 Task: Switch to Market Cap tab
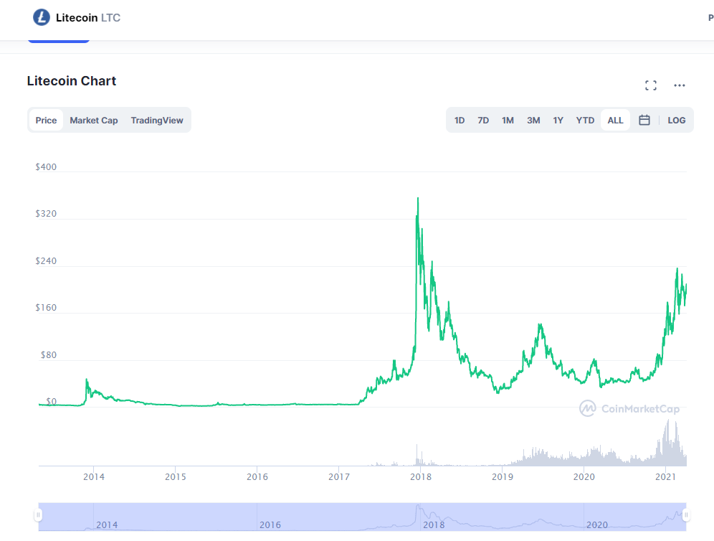click(x=94, y=121)
